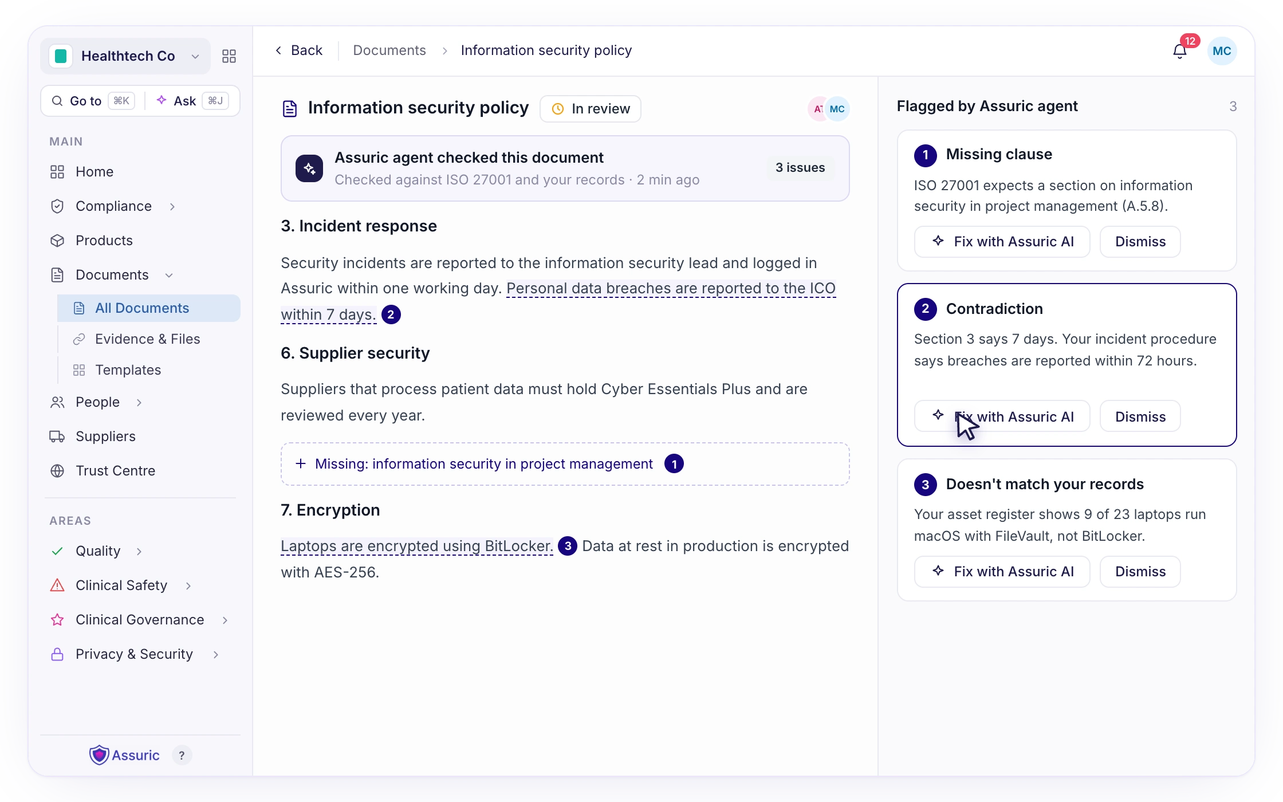Collapse the Documents section chevron
Image resolution: width=1283 pixels, height=802 pixels.
169,275
